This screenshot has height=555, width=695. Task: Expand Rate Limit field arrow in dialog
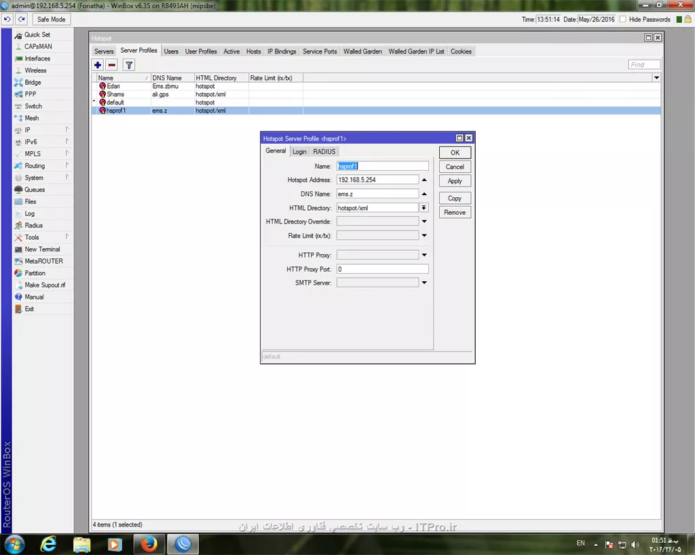(424, 235)
